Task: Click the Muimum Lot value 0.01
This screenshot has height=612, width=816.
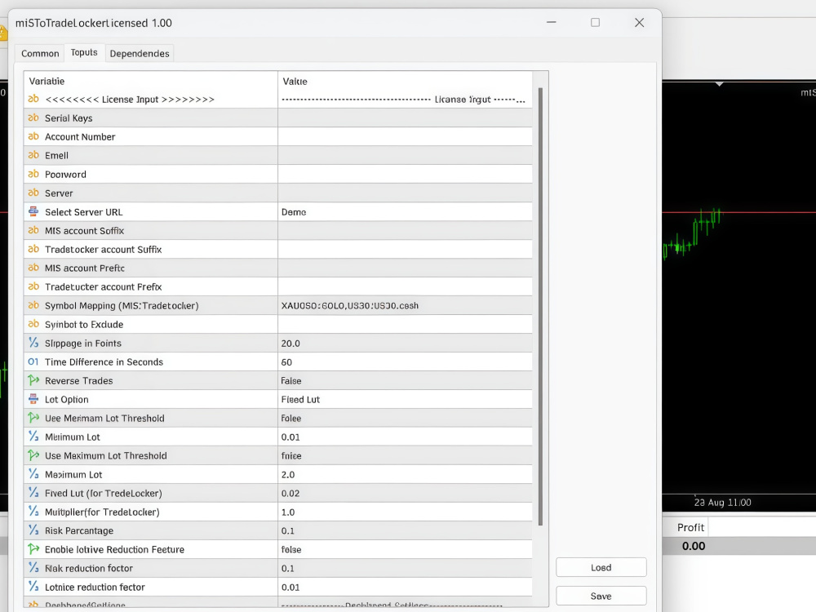Action: [290, 437]
